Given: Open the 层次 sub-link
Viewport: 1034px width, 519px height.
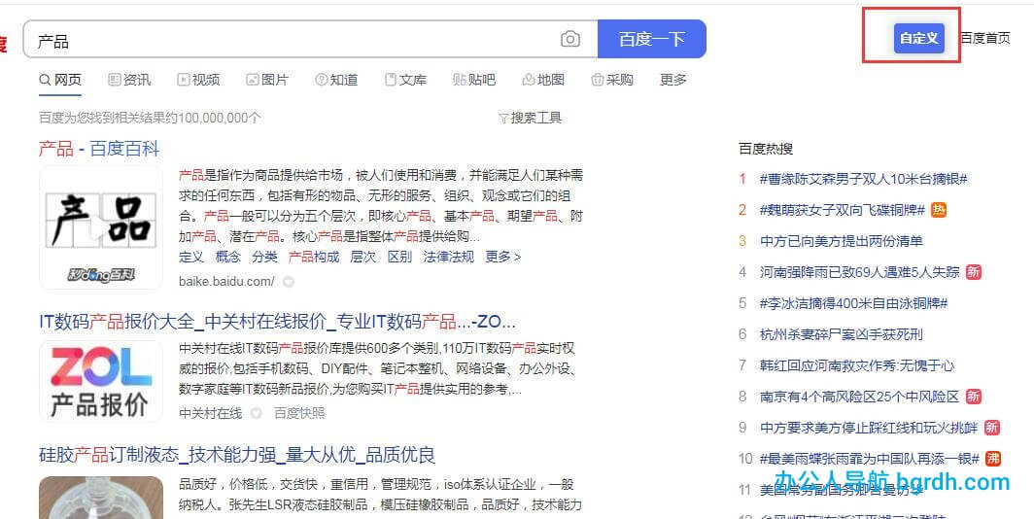Looking at the screenshot, I should 362,257.
